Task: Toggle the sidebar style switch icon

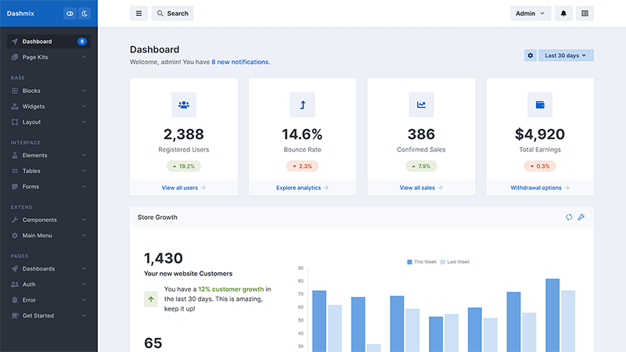Action: point(70,13)
